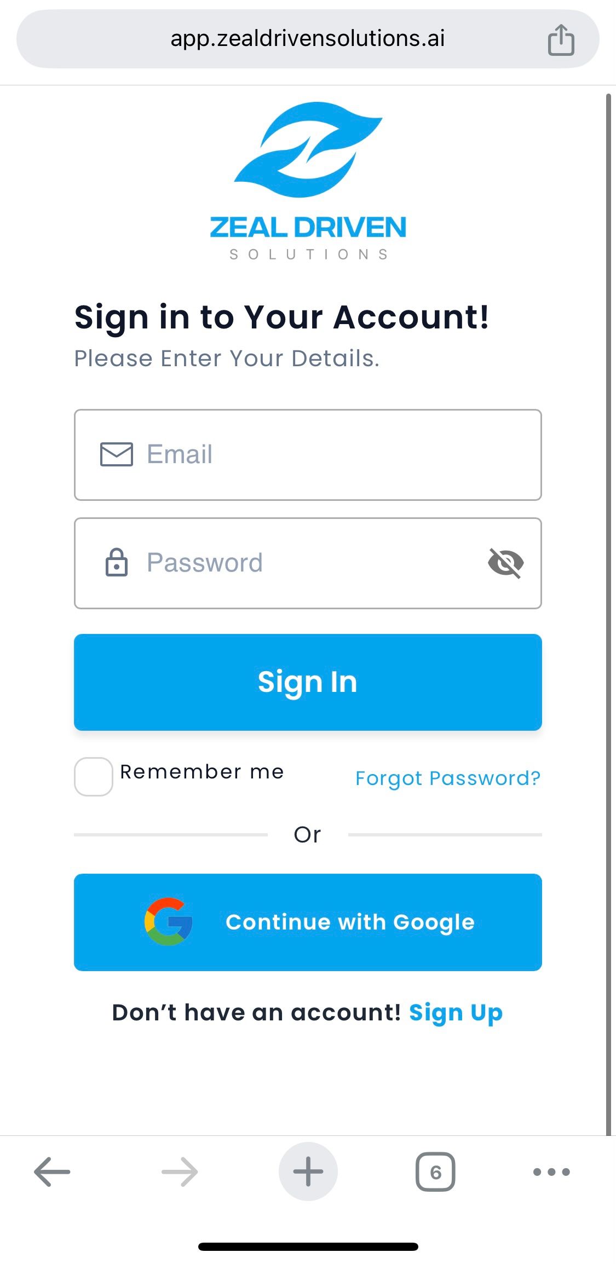Click the Google logo icon
Viewport: 616px width, 1264px height.
coord(169,922)
